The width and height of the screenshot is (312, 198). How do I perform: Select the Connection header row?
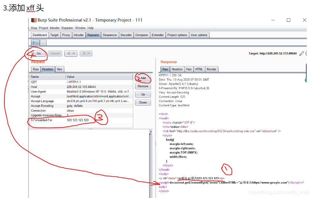[x=81, y=111]
